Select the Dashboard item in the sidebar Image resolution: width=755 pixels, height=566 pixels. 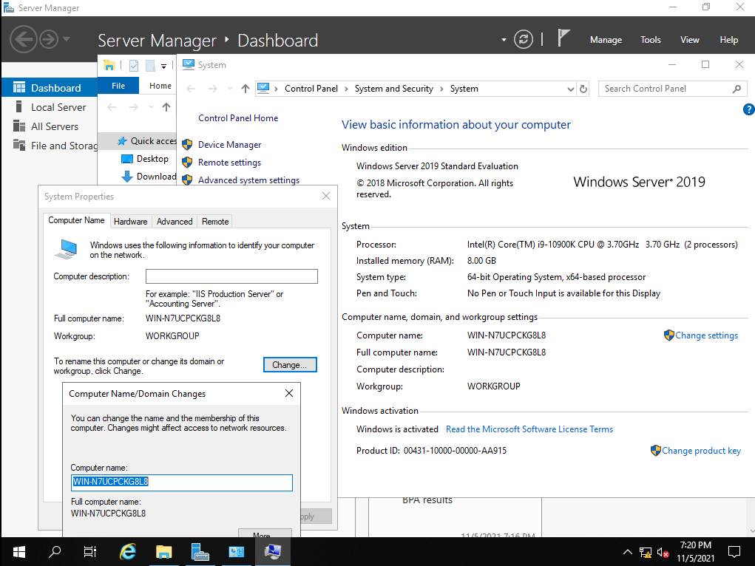(49, 88)
